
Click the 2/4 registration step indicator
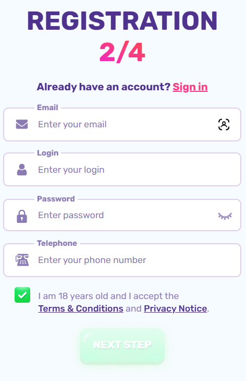122,52
